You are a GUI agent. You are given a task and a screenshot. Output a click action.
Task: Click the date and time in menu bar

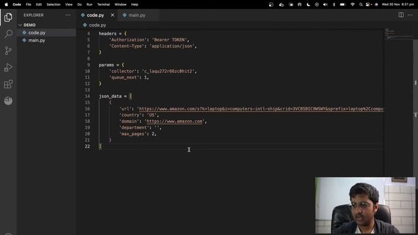[398, 5]
